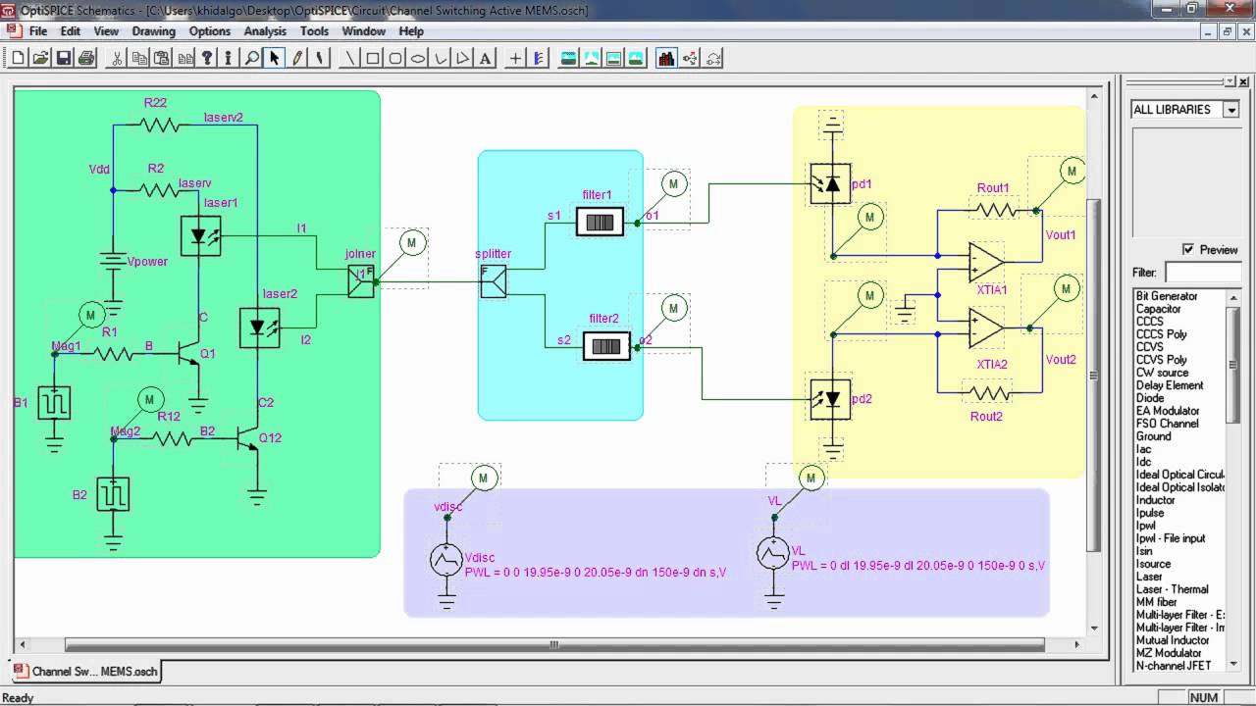Image resolution: width=1256 pixels, height=706 pixels.
Task: Click the Vdisc voltage source symbol
Action: 446,559
